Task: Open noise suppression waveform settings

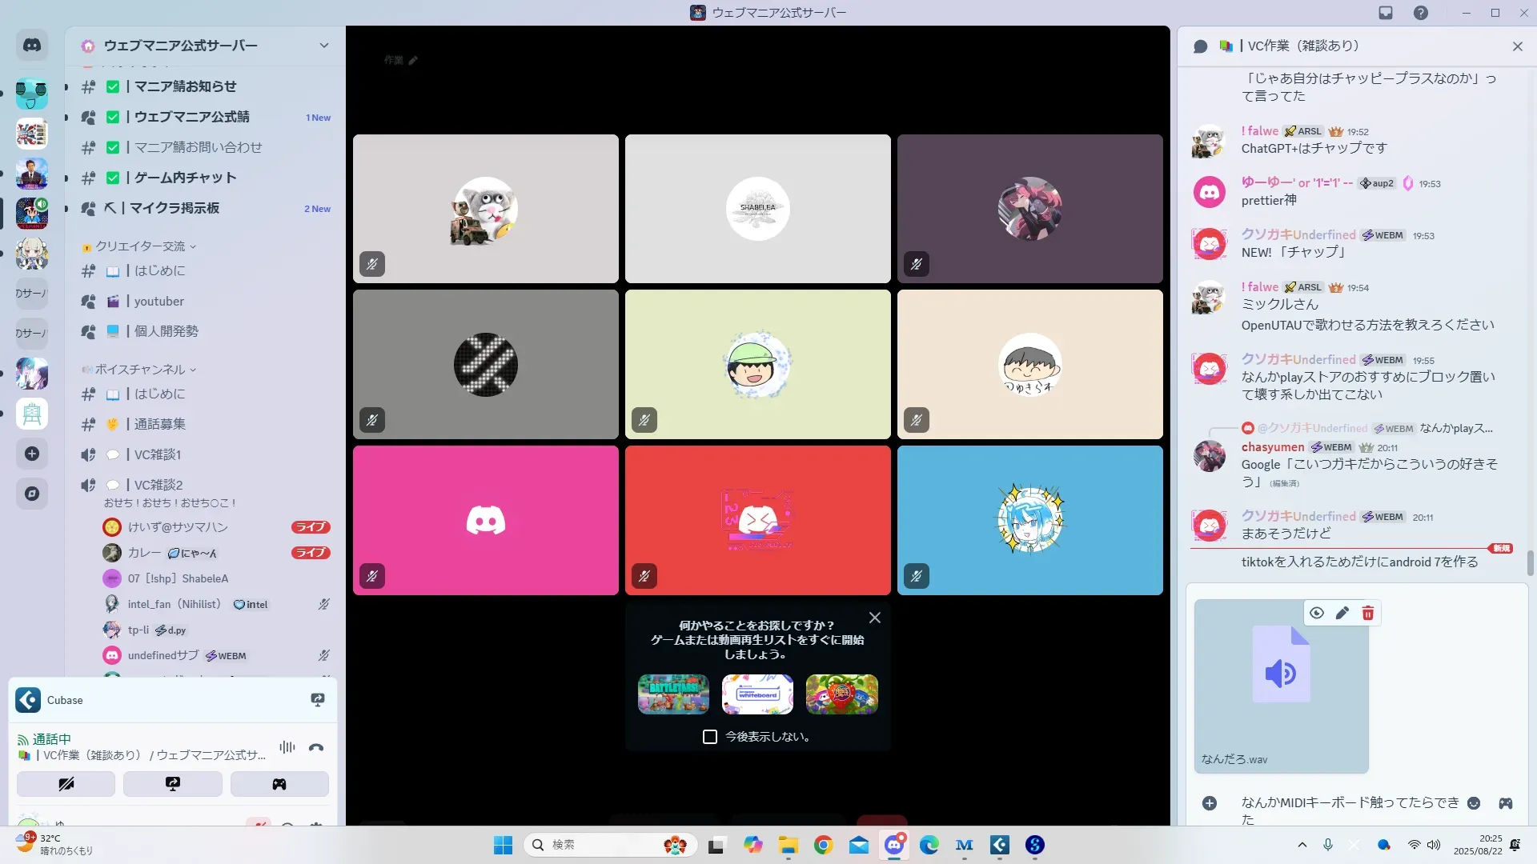Action: point(287,747)
